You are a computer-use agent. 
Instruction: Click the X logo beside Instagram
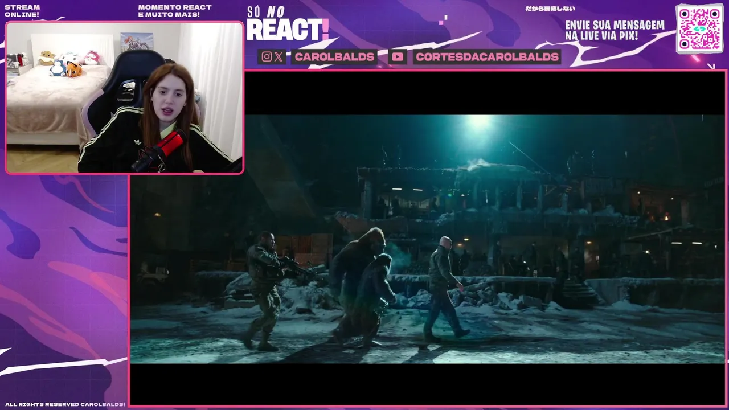click(279, 56)
